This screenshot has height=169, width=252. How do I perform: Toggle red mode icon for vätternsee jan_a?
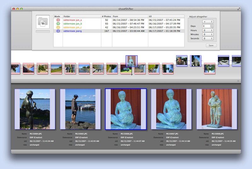(58, 20)
